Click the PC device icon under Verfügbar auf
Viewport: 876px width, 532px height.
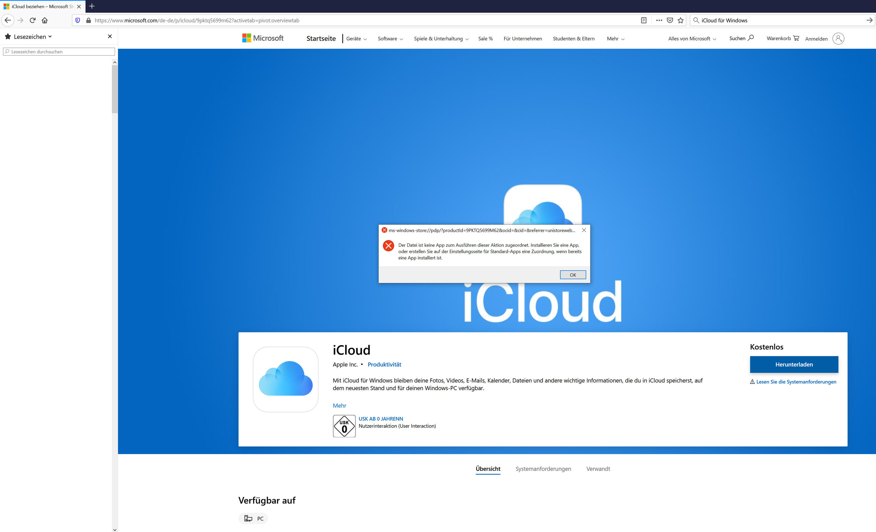[248, 518]
